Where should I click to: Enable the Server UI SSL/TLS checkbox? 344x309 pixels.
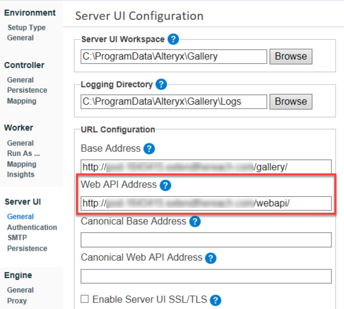(x=84, y=299)
